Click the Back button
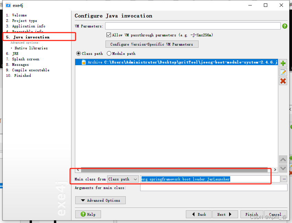Viewport: 292px width, 223px height. pyautogui.click(x=199, y=214)
